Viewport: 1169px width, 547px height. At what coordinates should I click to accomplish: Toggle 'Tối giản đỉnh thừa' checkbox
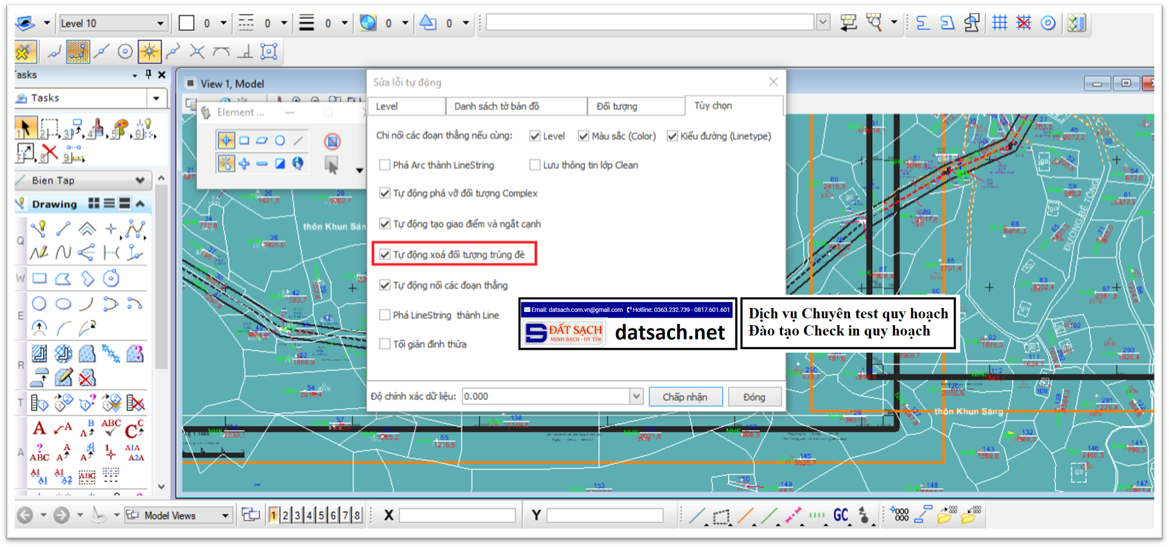(x=385, y=344)
